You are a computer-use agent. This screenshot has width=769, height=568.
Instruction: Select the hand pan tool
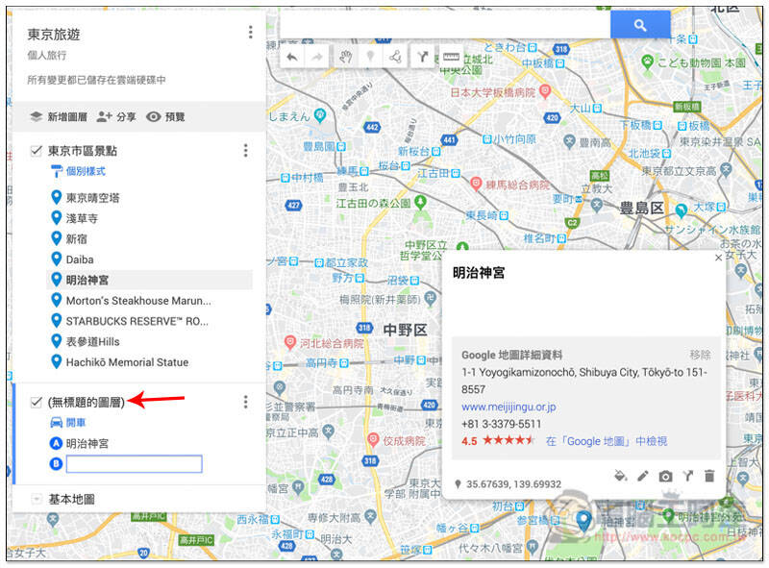(346, 57)
